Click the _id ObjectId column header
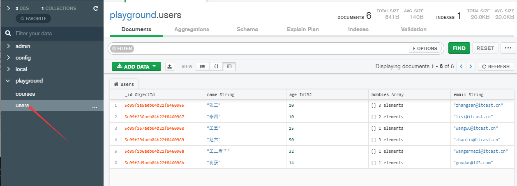517x186 pixels. 163,94
